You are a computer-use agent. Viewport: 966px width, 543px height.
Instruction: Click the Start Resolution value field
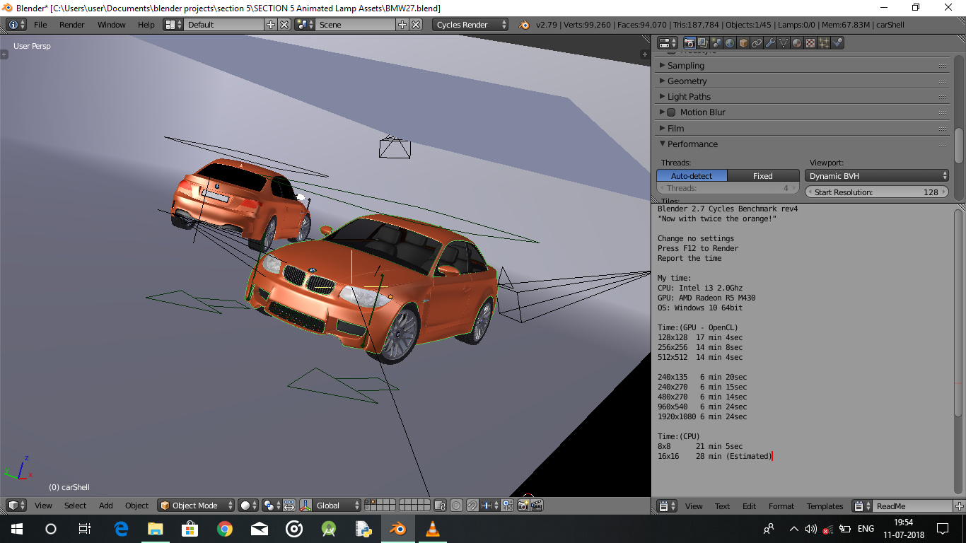coord(877,192)
